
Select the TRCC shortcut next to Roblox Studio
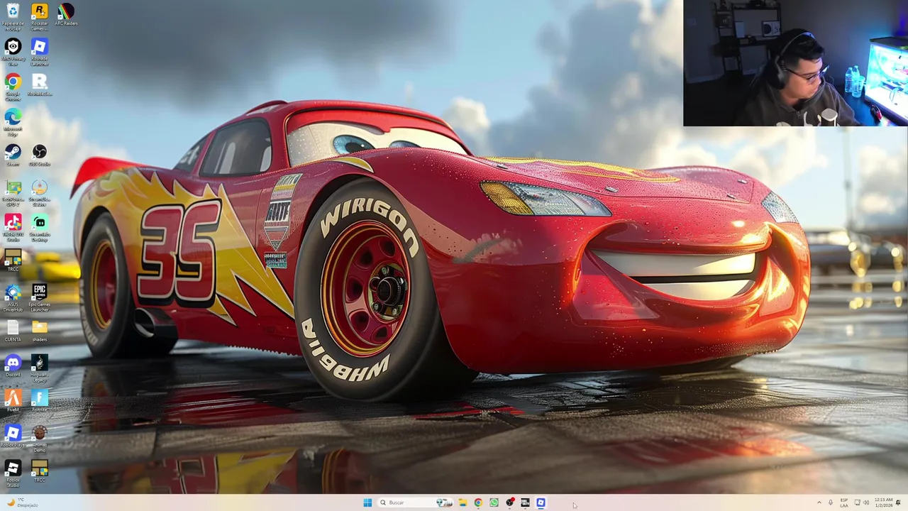coord(40,472)
